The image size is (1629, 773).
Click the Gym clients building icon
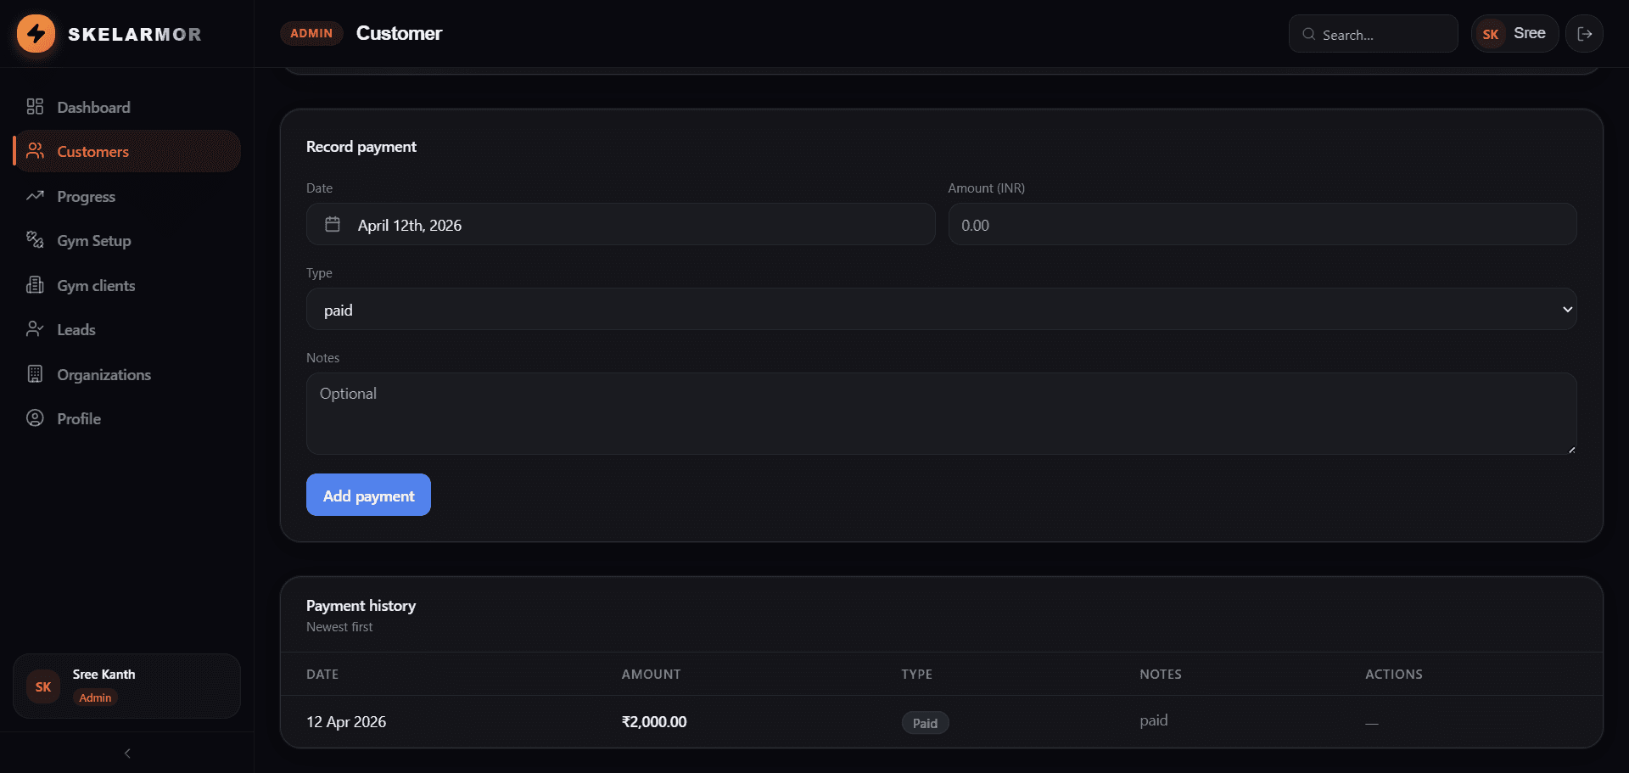(x=35, y=285)
